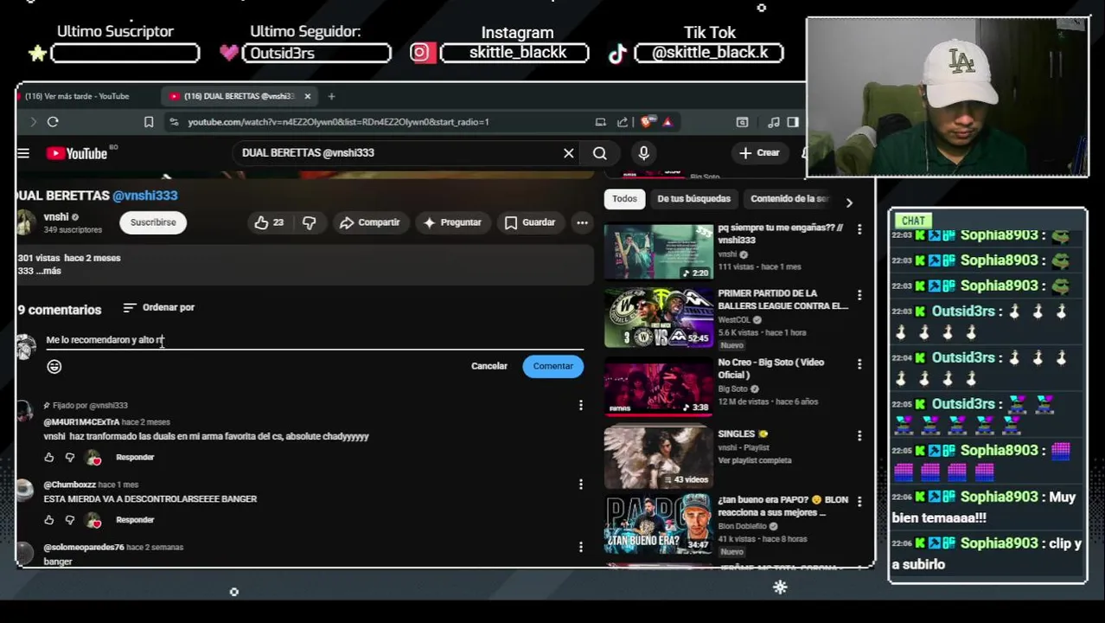This screenshot has width=1105, height=623.
Task: Switch to the Ver más tarde browser tab
Action: click(77, 96)
